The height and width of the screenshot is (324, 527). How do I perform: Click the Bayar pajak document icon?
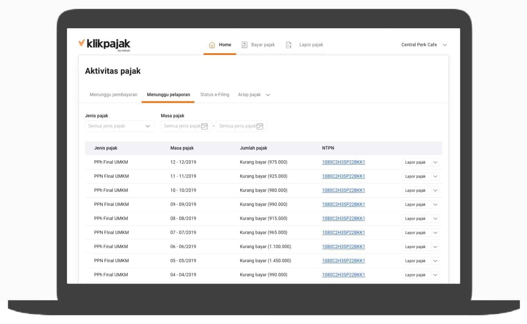click(244, 45)
